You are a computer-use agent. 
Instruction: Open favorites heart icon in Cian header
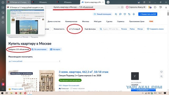click(x=125, y=14)
